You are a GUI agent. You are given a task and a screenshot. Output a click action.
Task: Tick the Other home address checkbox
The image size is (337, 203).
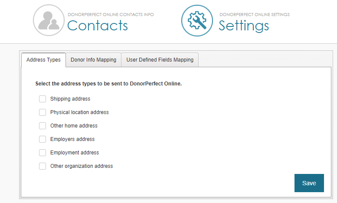(43, 126)
